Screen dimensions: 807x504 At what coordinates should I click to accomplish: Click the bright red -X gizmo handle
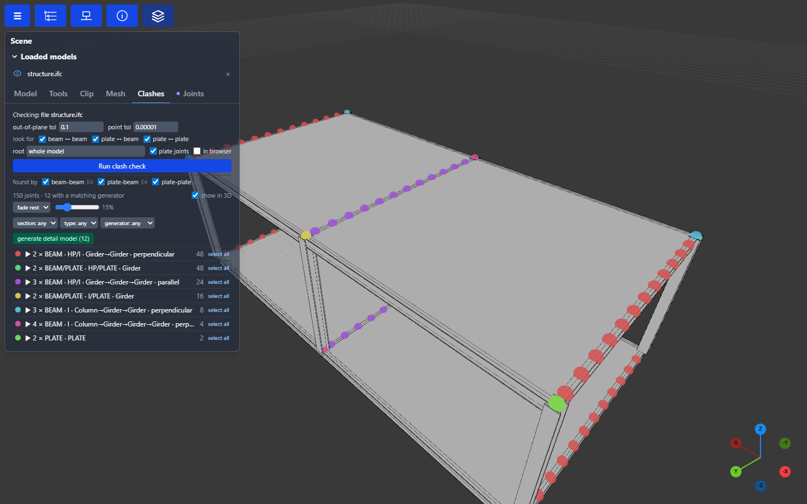pyautogui.click(x=785, y=472)
